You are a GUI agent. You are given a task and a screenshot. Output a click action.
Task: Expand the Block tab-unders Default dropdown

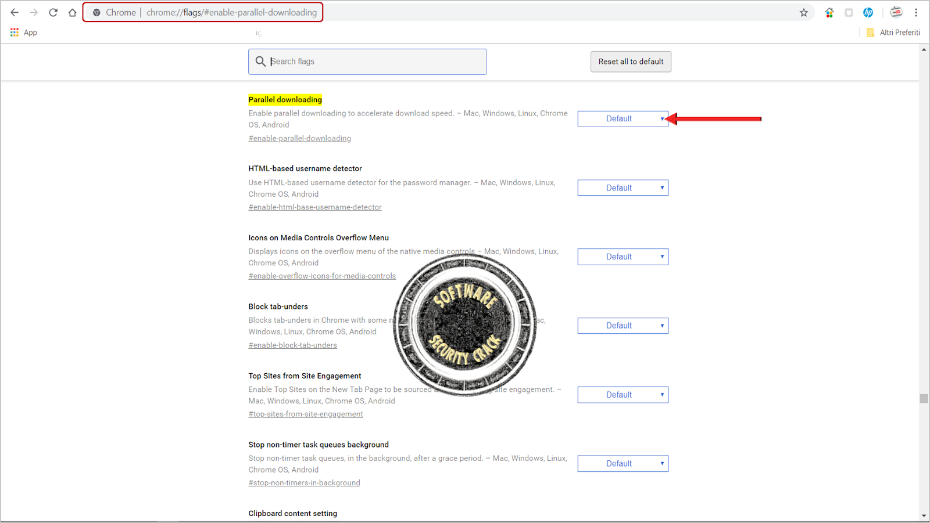pyautogui.click(x=623, y=325)
